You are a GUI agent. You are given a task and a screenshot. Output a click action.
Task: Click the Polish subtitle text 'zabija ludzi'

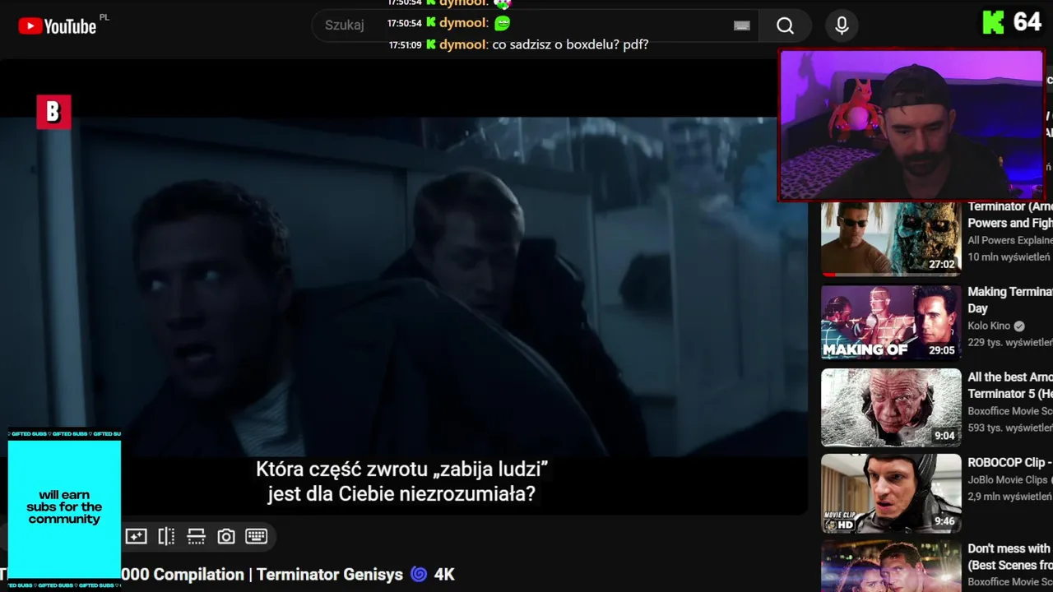pyautogui.click(x=493, y=469)
